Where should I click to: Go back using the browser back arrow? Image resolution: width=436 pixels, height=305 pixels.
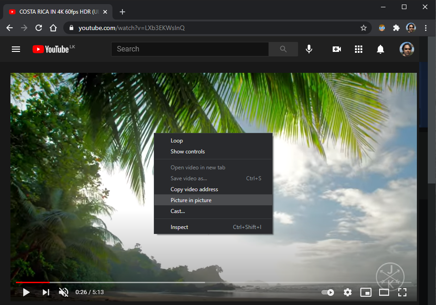click(x=10, y=28)
